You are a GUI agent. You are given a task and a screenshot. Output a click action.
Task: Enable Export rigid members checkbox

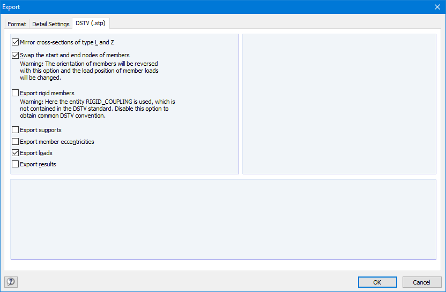point(16,93)
